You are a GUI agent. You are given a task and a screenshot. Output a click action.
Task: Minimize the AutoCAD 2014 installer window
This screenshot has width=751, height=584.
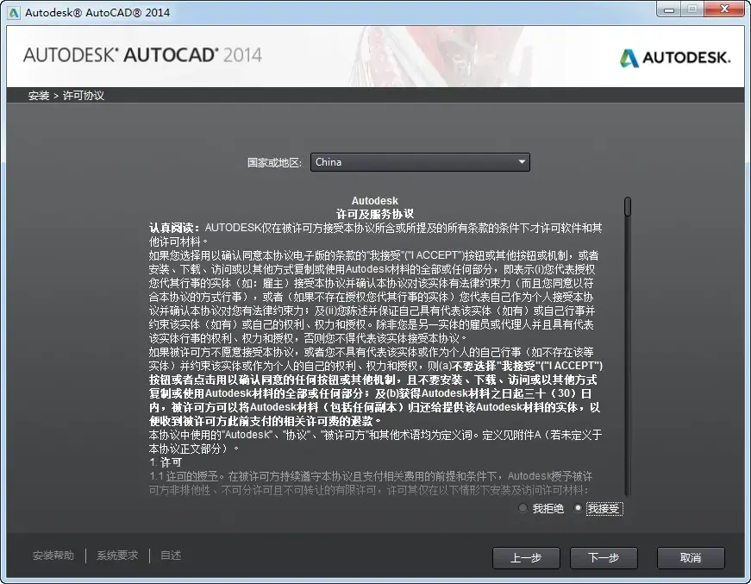[x=669, y=9]
